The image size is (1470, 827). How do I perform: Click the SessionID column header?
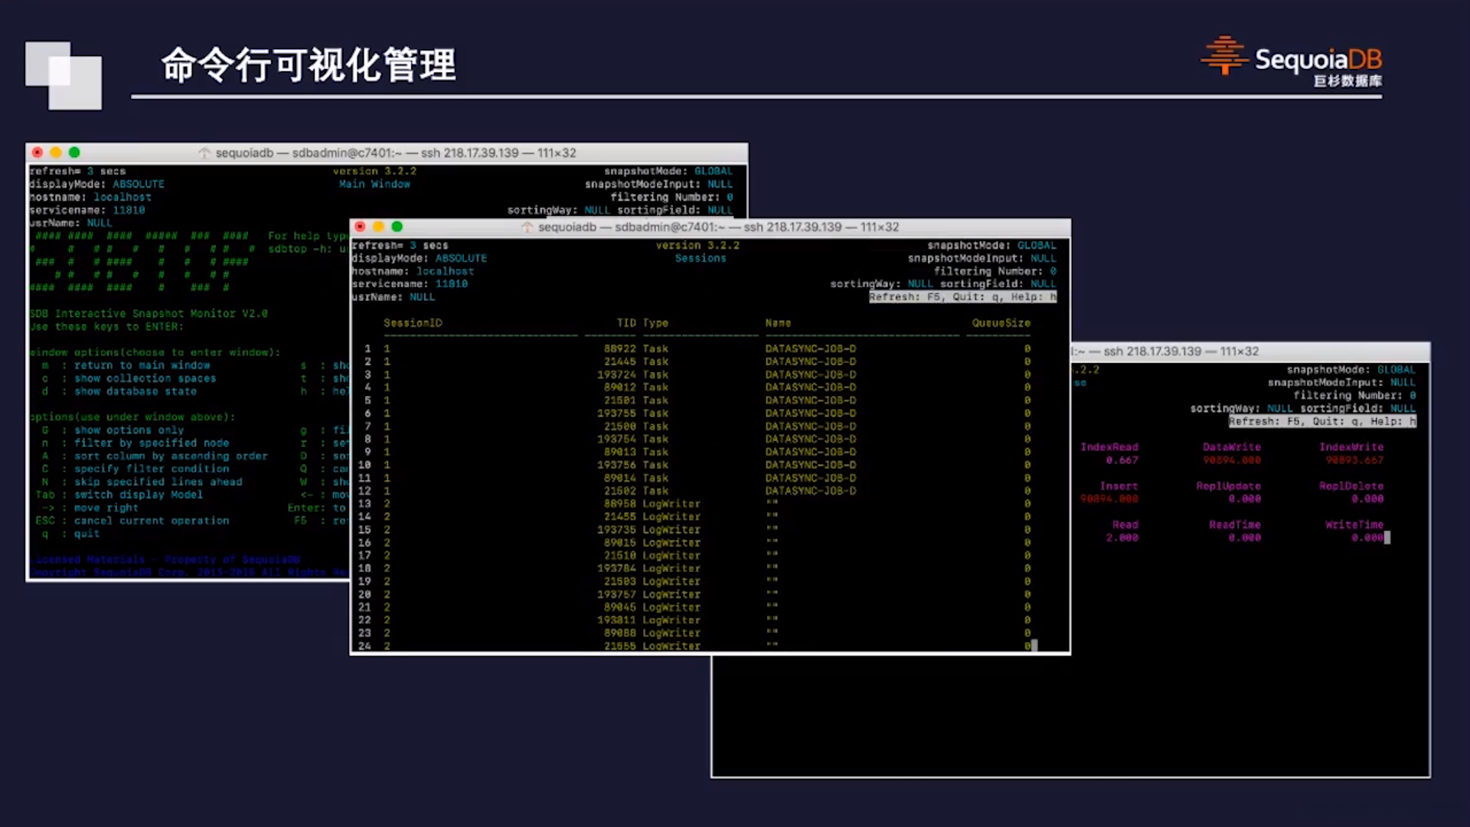413,323
